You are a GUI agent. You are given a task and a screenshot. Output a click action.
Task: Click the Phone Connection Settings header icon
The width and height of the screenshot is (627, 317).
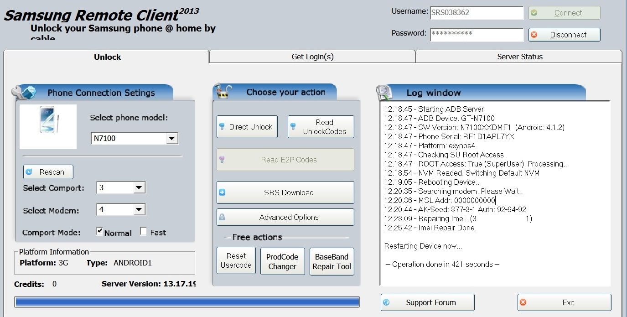pyautogui.click(x=24, y=92)
